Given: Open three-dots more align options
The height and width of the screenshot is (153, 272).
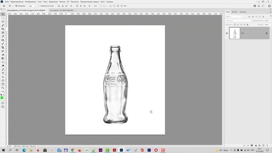Looking at the screenshot, I should (95, 6).
